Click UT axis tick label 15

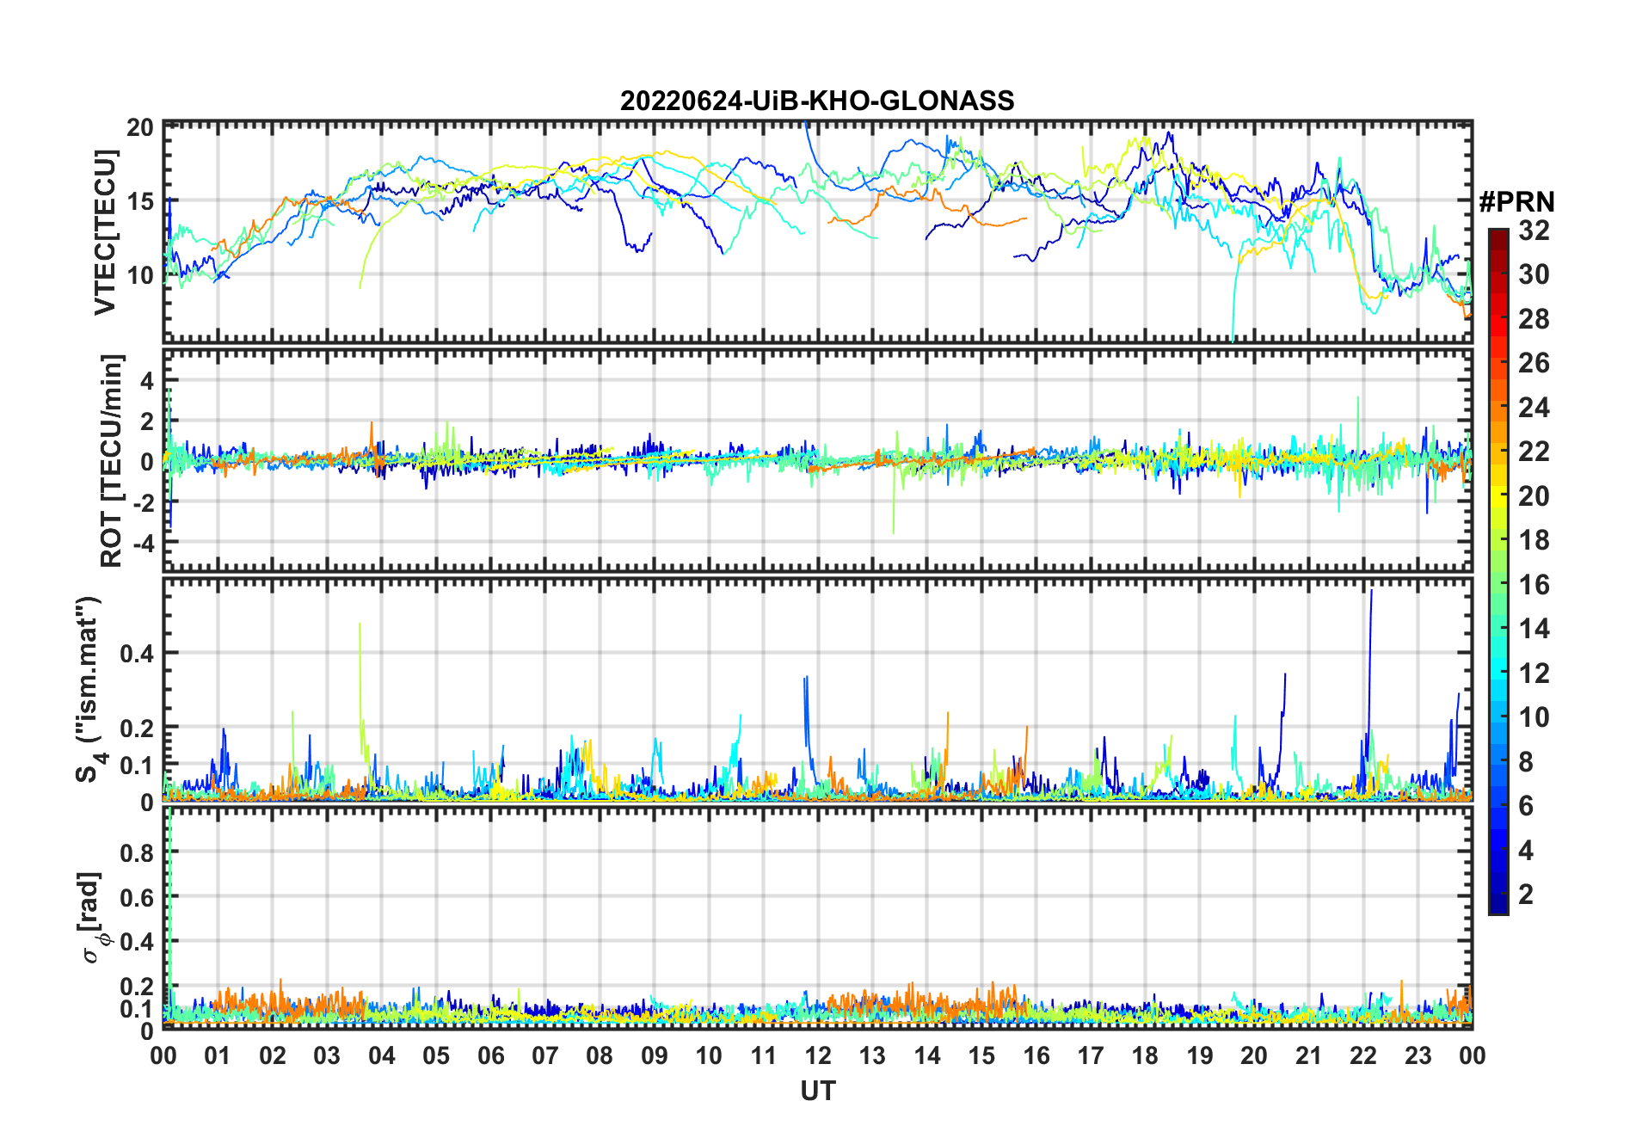[981, 1055]
